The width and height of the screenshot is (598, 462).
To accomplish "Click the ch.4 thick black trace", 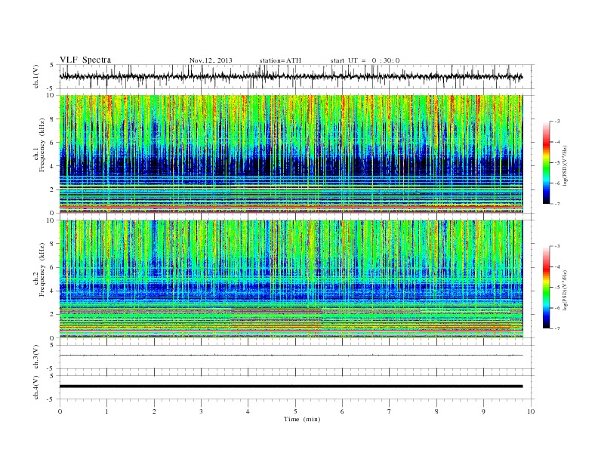I will pyautogui.click(x=291, y=387).
